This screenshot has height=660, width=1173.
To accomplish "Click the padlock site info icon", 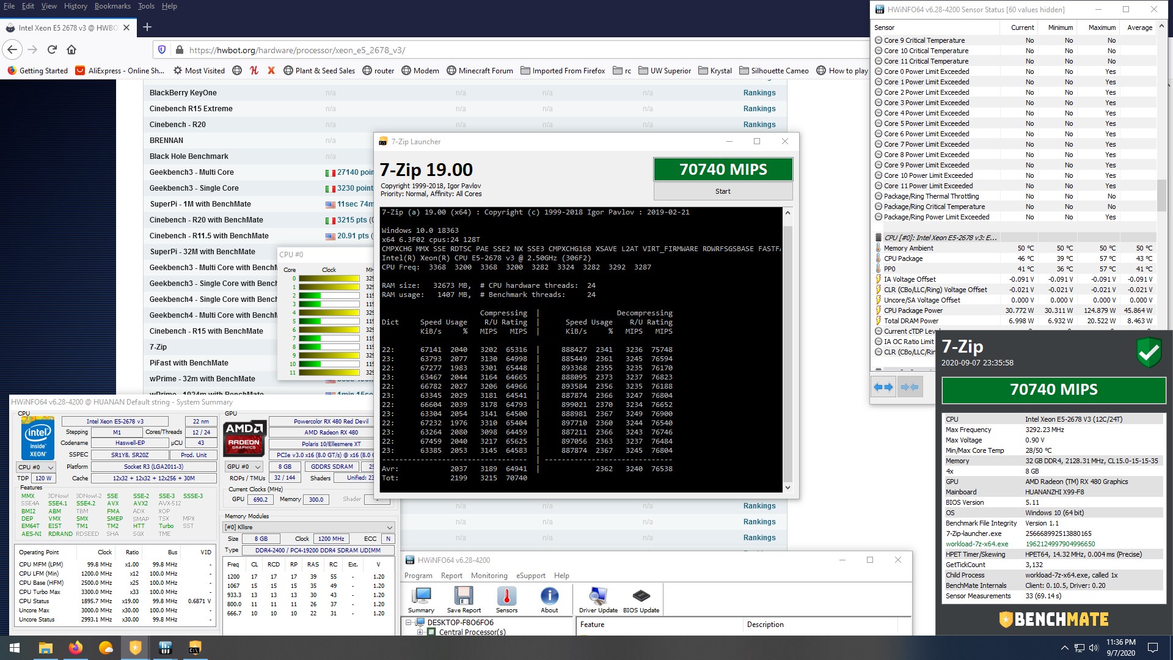I will coord(179,50).
